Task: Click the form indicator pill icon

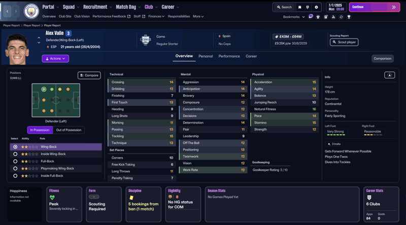Action: [94, 197]
